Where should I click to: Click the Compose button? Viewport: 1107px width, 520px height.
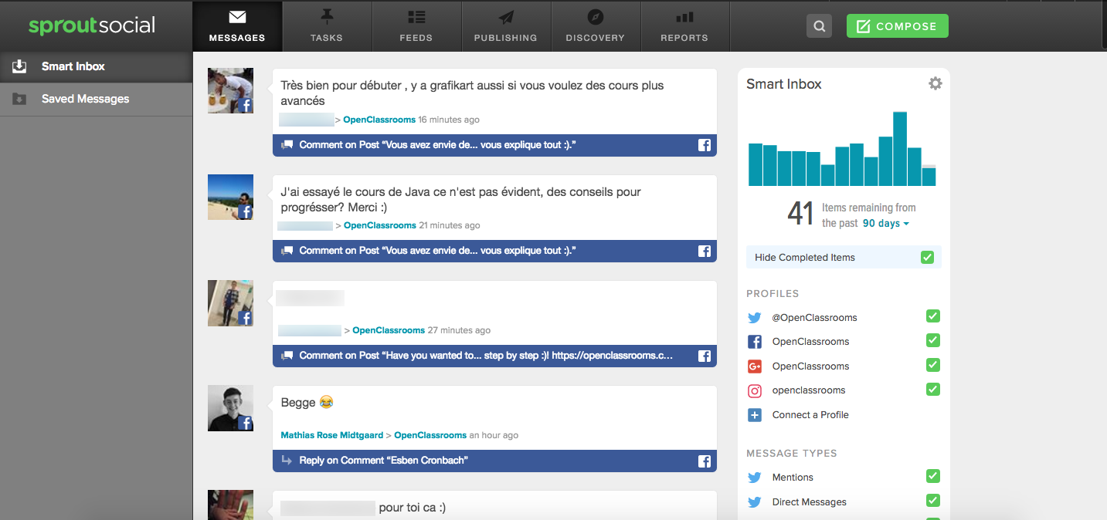pos(898,26)
